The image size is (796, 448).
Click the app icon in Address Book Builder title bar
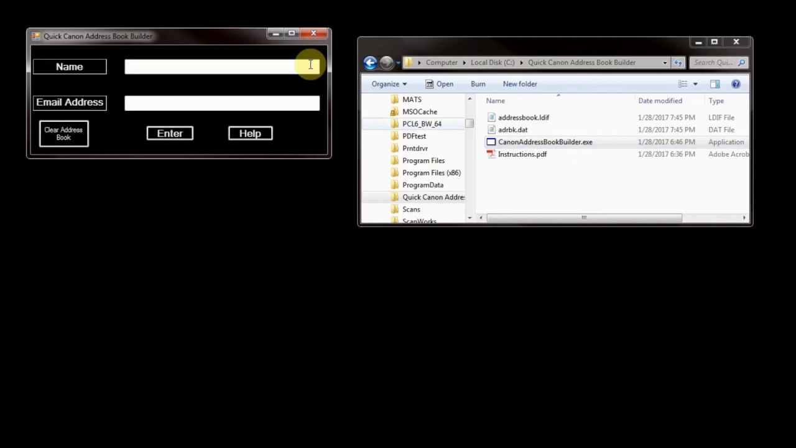coord(36,36)
